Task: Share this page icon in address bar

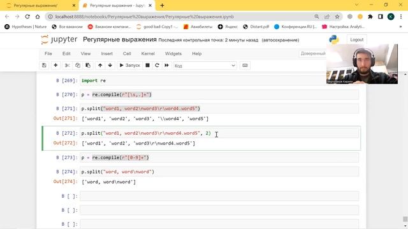Action: pos(327,17)
